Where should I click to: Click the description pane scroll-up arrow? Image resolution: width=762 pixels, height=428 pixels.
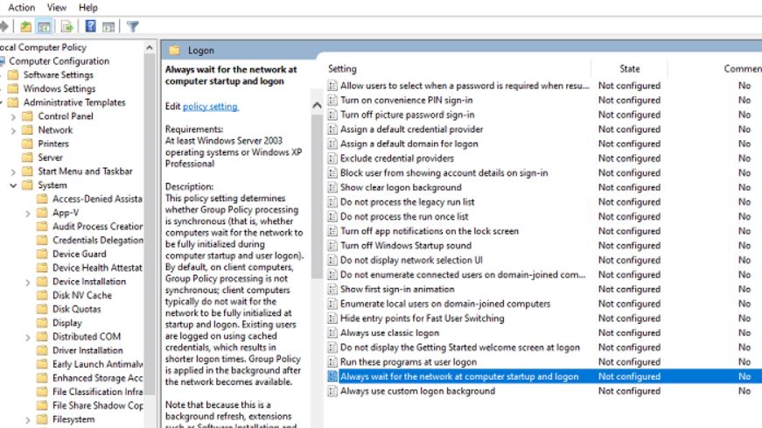pyautogui.click(x=317, y=105)
